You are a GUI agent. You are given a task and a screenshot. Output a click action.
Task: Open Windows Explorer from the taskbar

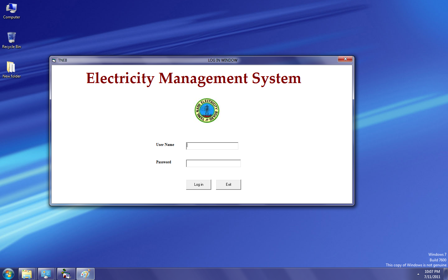coord(27,274)
